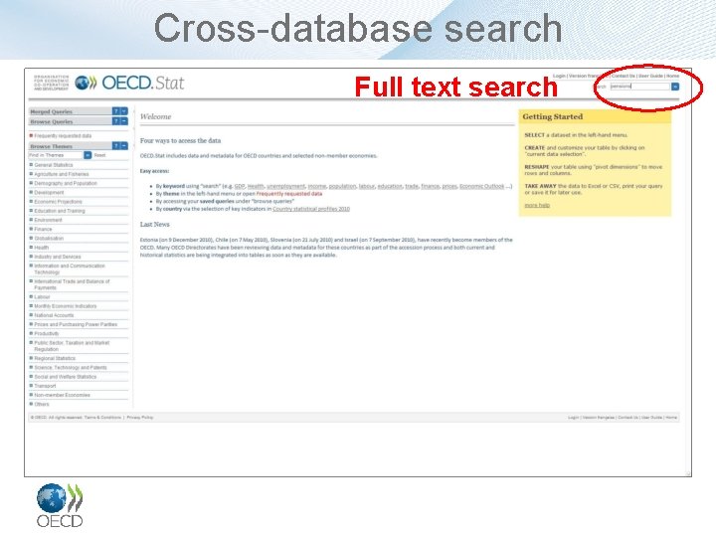The height and width of the screenshot is (537, 716).
Task: Click the search field containing 'pensions'
Action: tap(639, 87)
